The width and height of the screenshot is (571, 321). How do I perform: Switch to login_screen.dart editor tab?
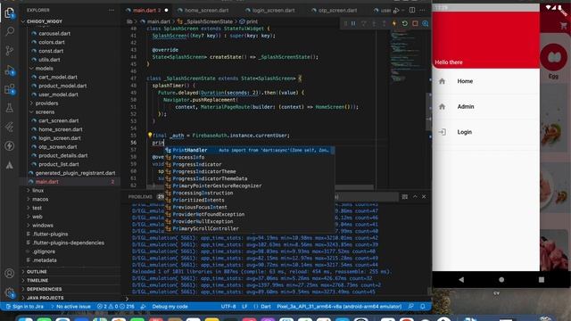point(274,10)
